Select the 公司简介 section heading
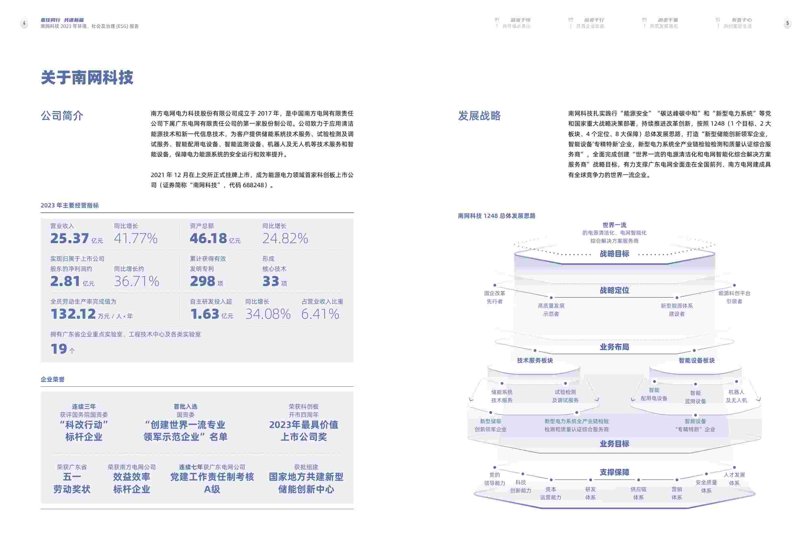Screen dimensions: 812x551 coord(62,116)
